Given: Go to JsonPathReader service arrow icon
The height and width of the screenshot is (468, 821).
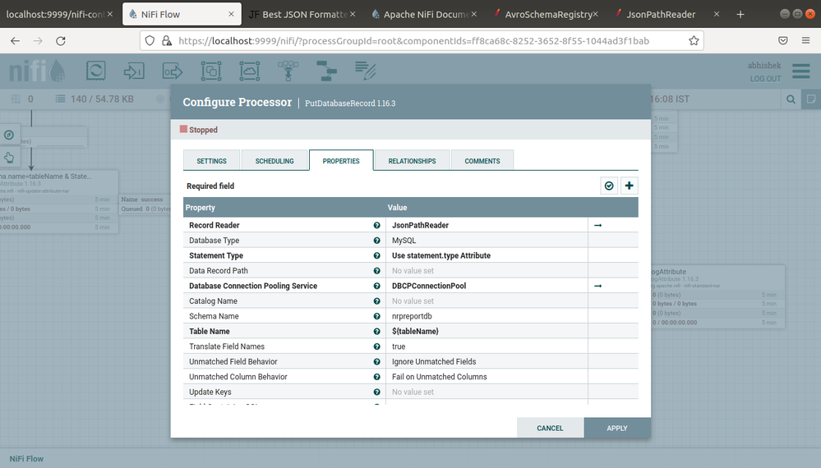Looking at the screenshot, I should point(597,225).
